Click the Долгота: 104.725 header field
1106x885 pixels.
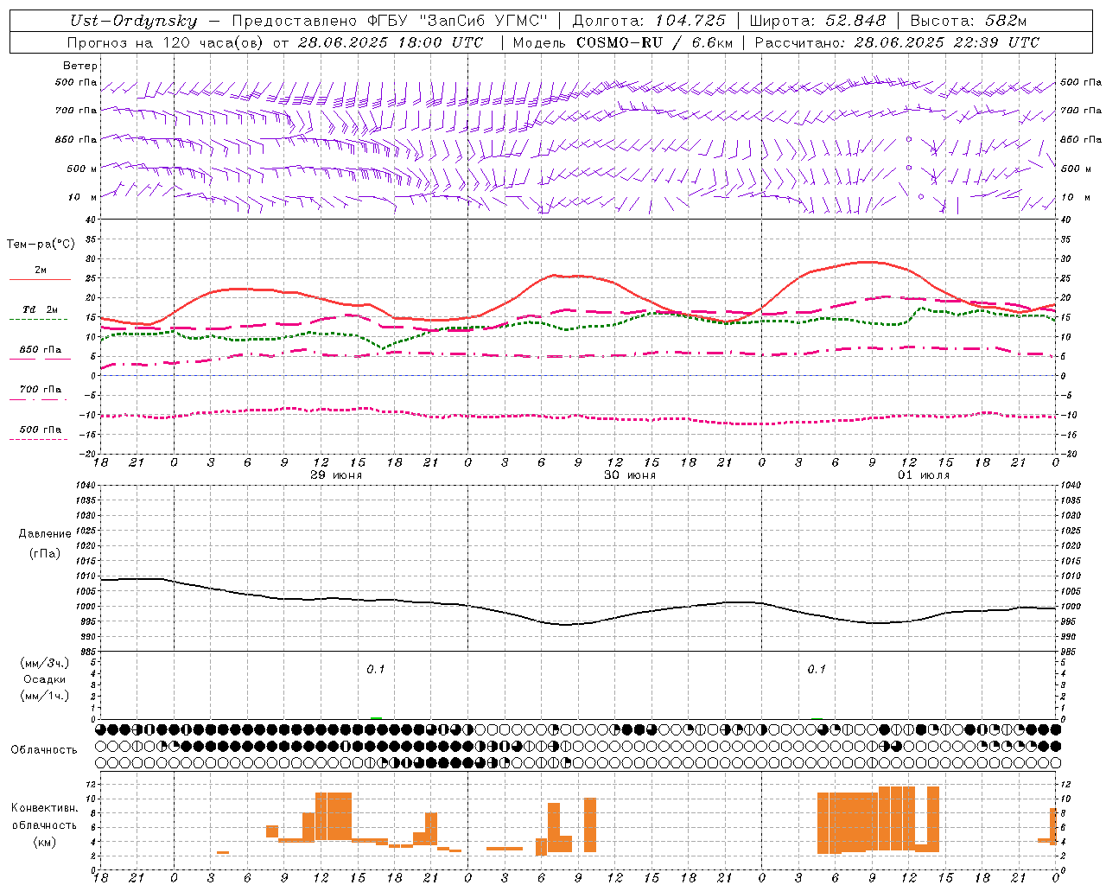pos(649,22)
